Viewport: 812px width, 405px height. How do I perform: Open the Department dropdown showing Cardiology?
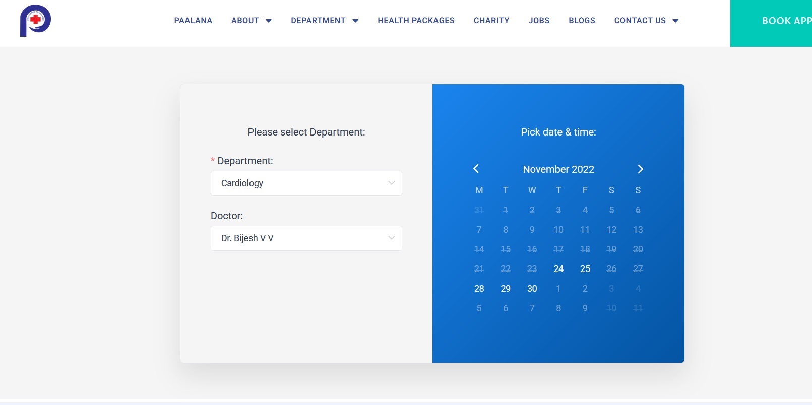[306, 183]
